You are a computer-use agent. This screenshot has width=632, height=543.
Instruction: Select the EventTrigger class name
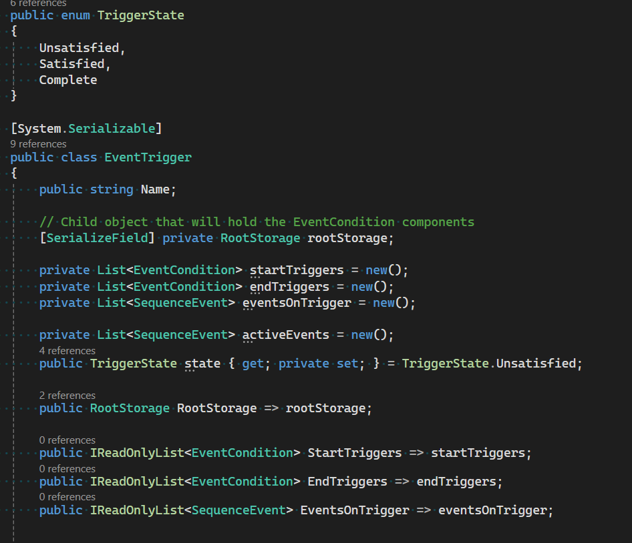click(x=148, y=157)
